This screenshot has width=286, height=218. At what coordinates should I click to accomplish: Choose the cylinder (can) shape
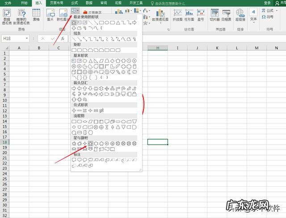point(135,66)
